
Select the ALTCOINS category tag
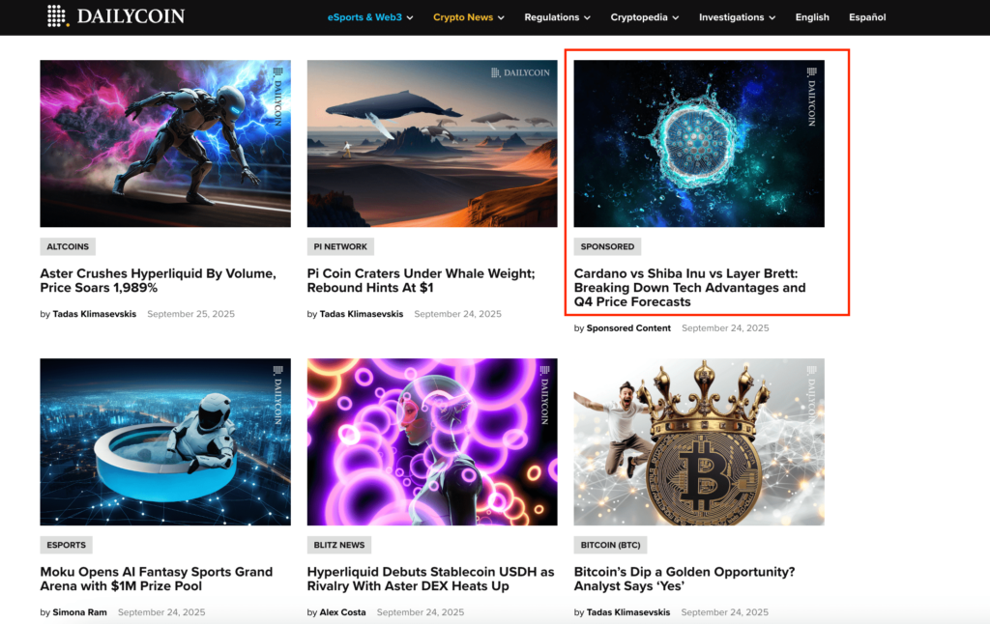pyautogui.click(x=68, y=246)
